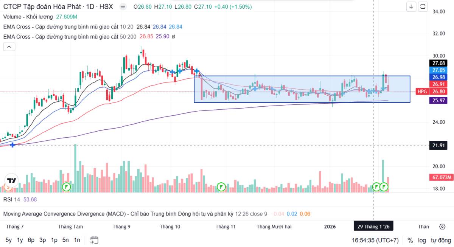
Task: Click the blue EMA cross marker at rectangle's top-left corner
Action: [197, 71]
